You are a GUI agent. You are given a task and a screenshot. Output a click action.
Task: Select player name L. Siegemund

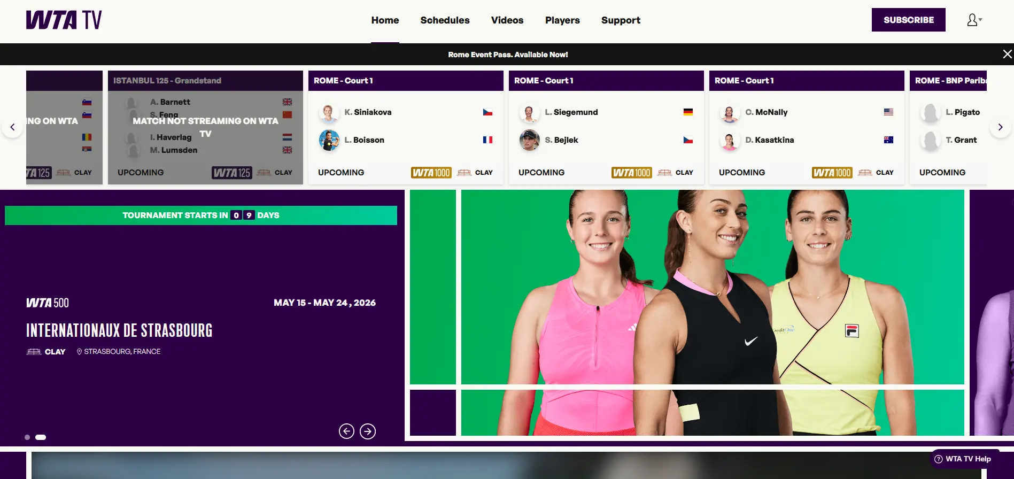pyautogui.click(x=571, y=112)
